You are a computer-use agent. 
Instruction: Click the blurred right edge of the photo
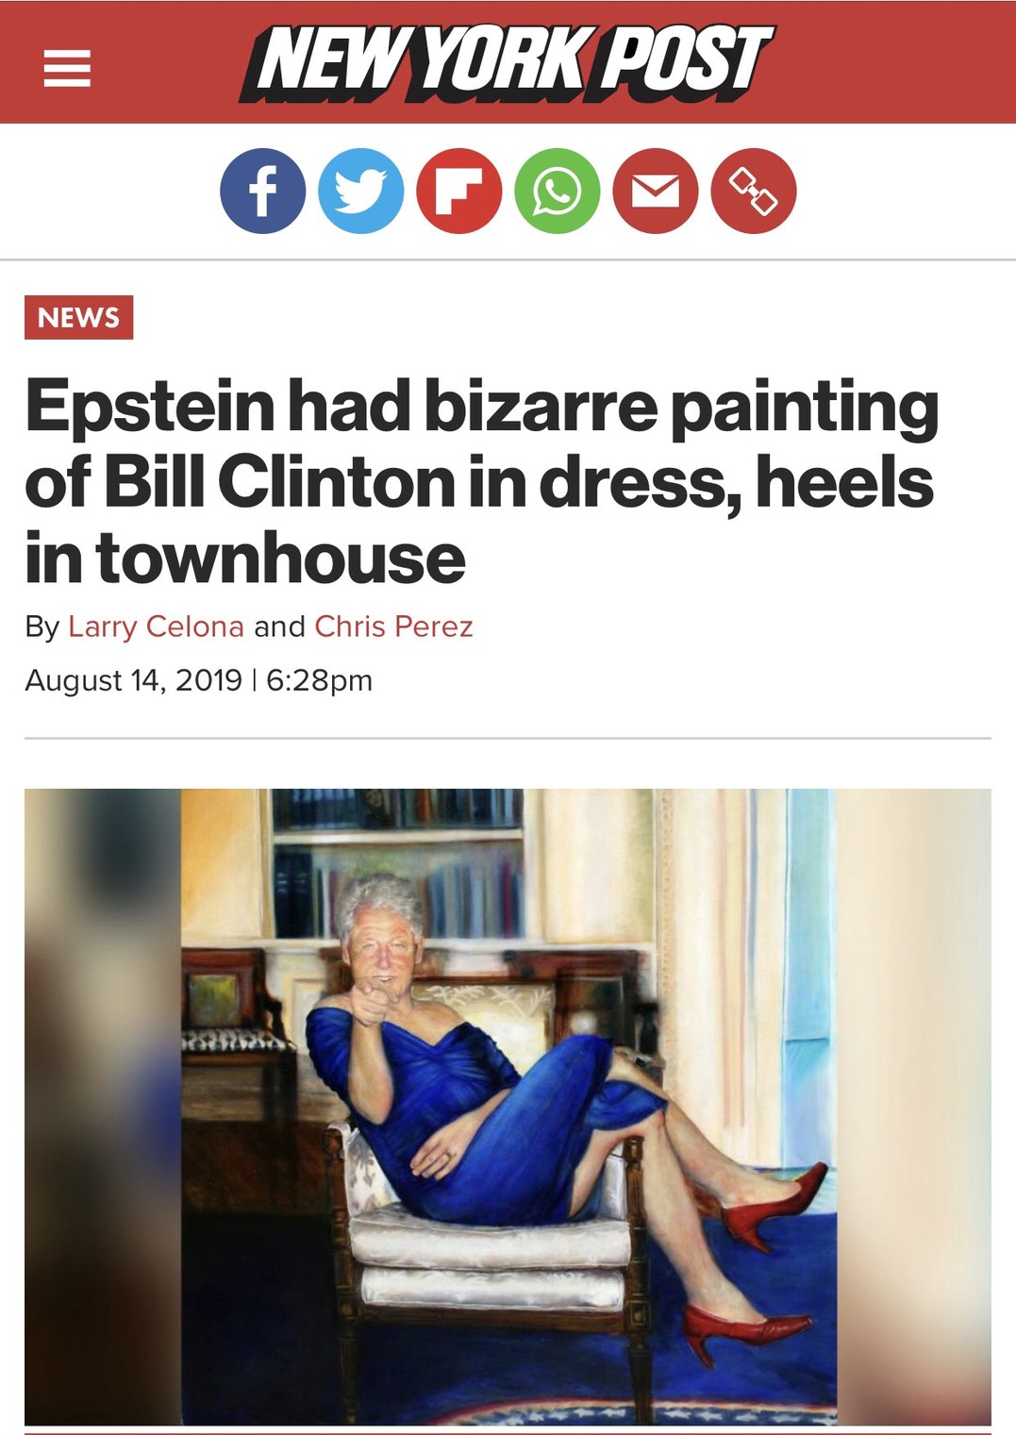(913, 1107)
